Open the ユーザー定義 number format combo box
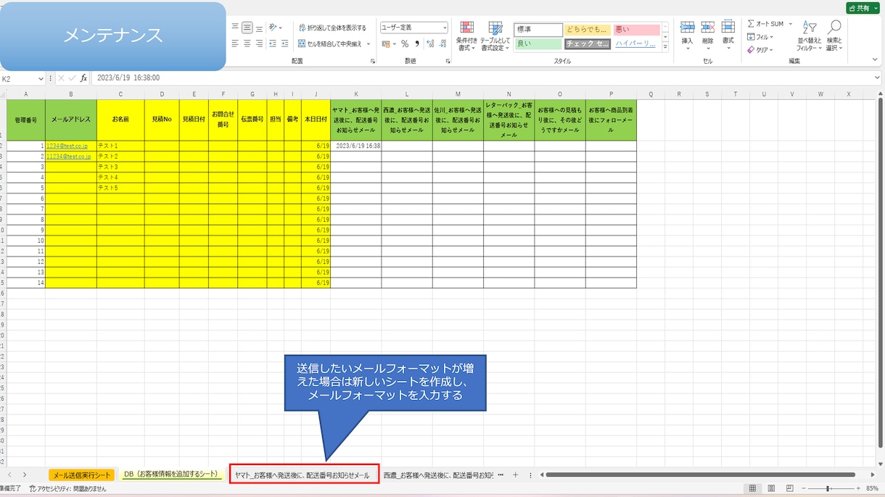This screenshot has height=497, width=885. pyautogui.click(x=413, y=28)
